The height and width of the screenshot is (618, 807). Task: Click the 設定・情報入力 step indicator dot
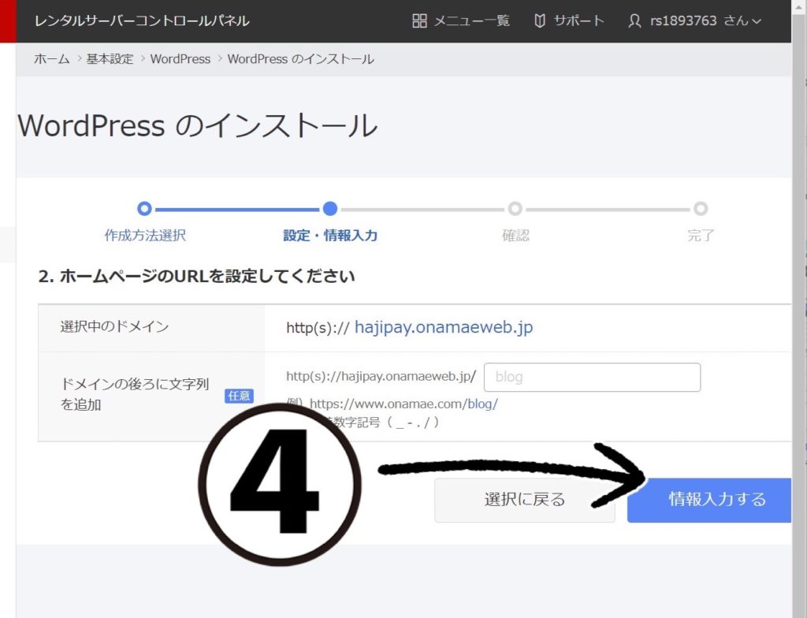click(x=330, y=209)
